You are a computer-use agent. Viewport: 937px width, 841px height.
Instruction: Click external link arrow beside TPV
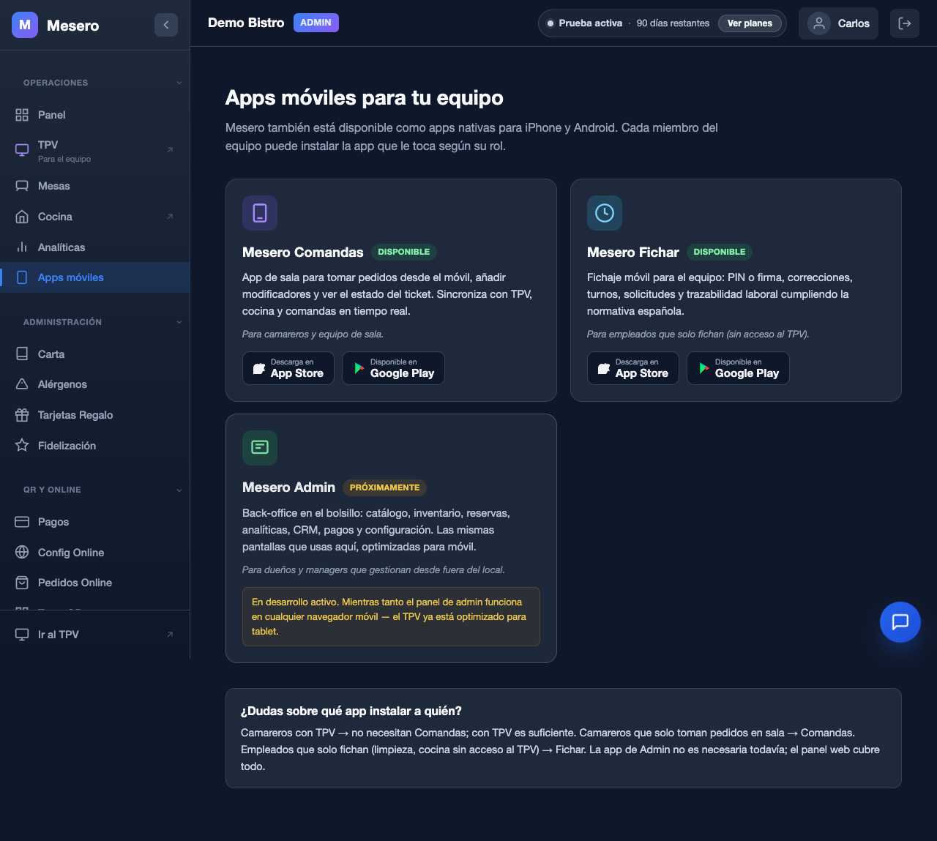click(x=170, y=150)
